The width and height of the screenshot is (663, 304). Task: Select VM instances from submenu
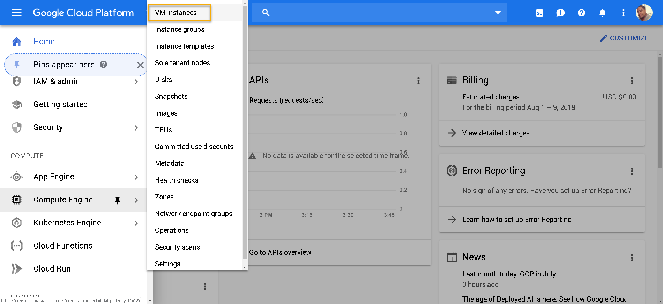tap(194, 13)
